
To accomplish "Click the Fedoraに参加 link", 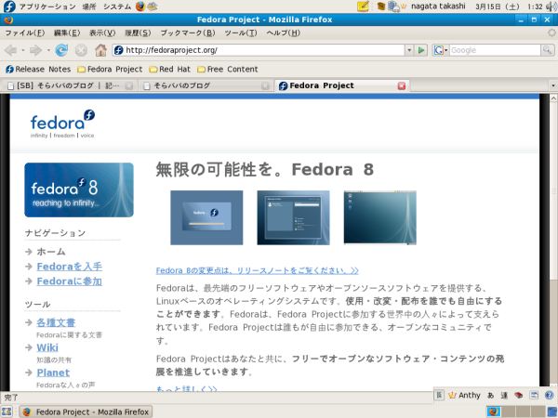I will pyautogui.click(x=70, y=281).
